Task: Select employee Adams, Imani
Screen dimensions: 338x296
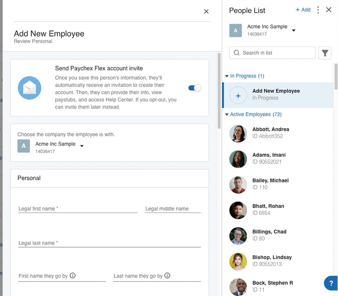Action: [x=278, y=159]
